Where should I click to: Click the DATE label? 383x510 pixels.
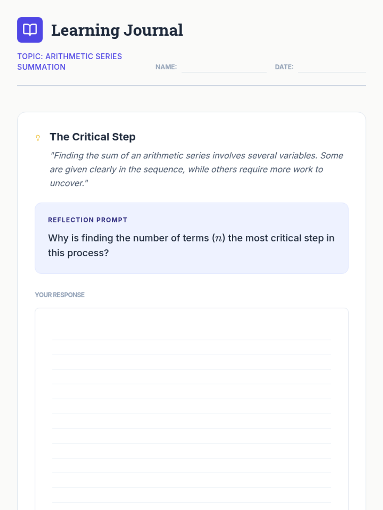click(284, 67)
